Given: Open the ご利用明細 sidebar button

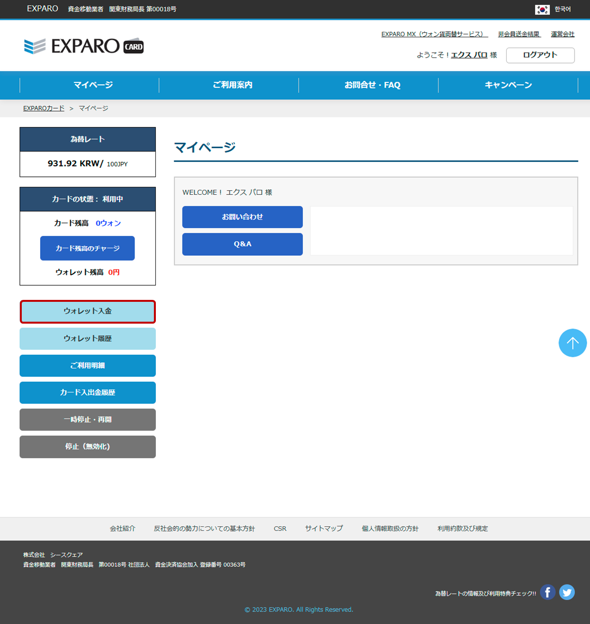Looking at the screenshot, I should pyautogui.click(x=88, y=366).
